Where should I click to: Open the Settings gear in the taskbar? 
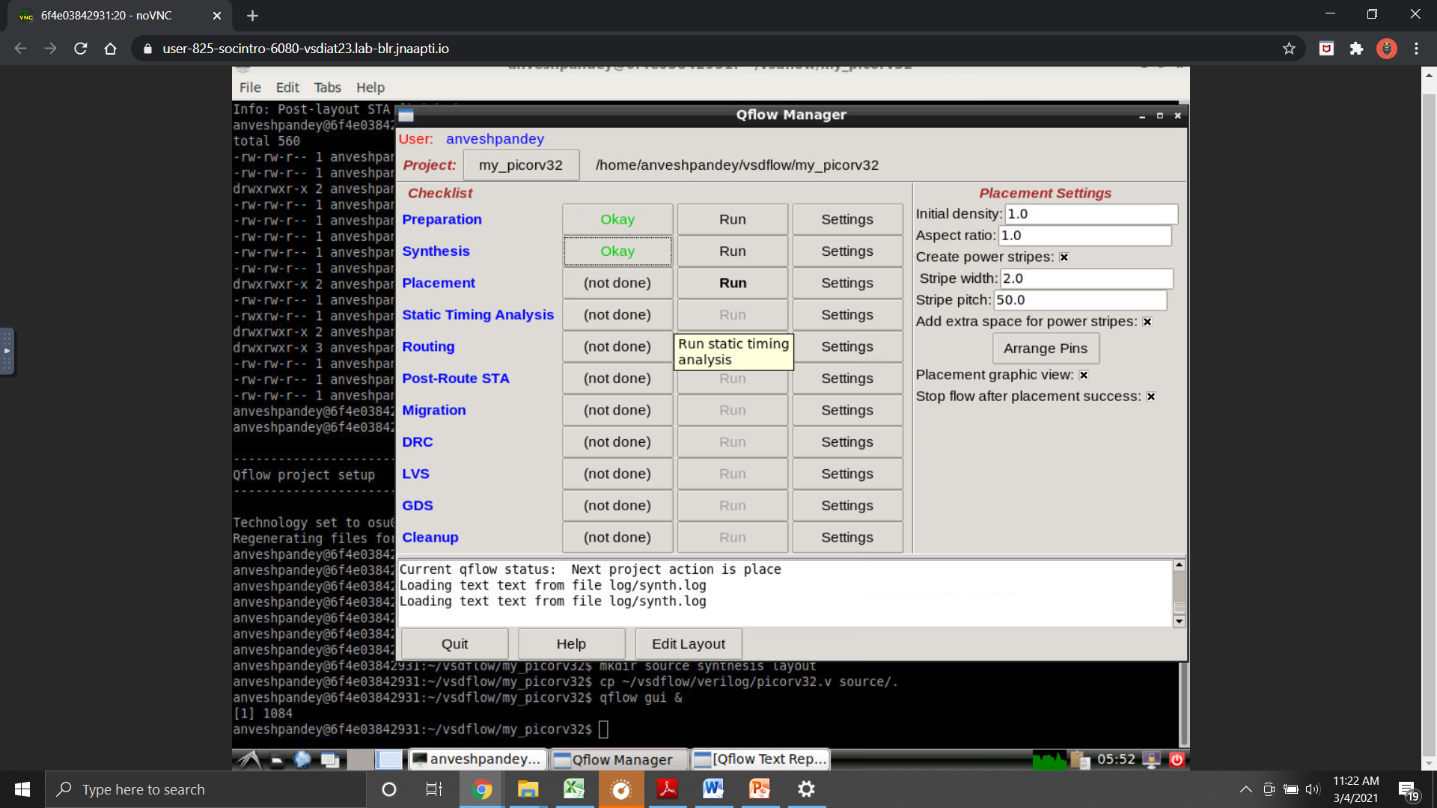[x=805, y=789]
